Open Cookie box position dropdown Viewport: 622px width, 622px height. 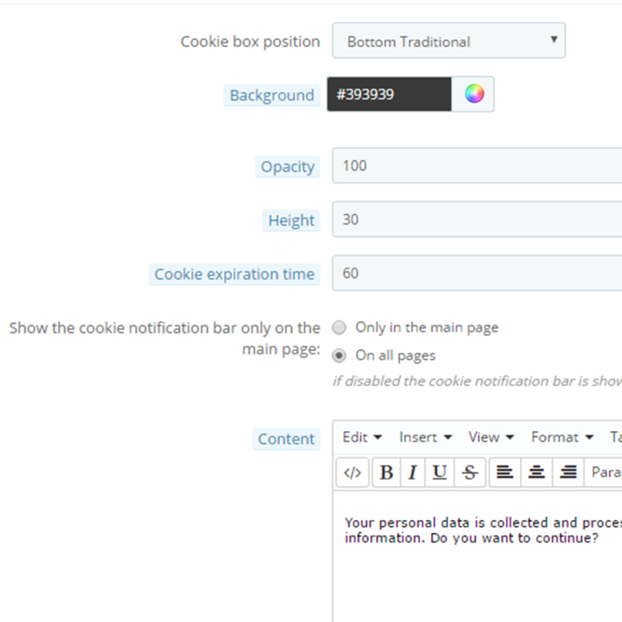[448, 41]
